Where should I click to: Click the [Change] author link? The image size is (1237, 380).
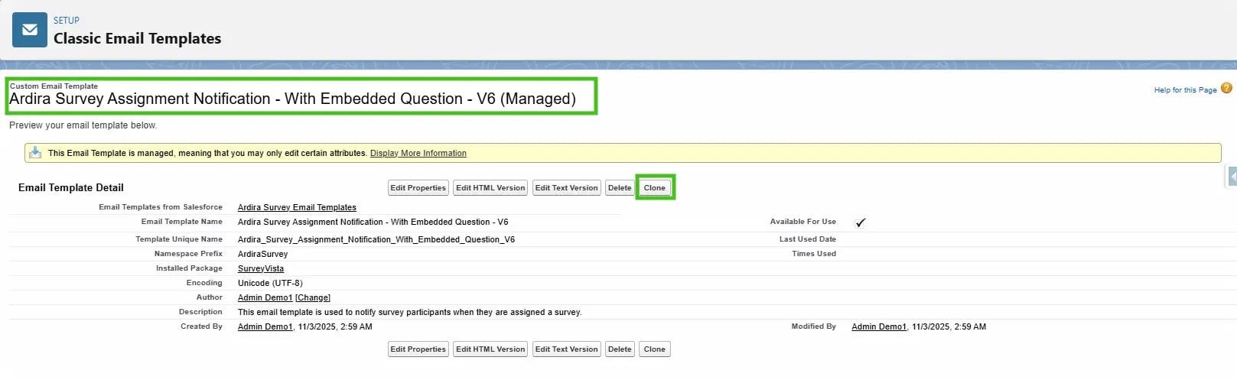[313, 297]
